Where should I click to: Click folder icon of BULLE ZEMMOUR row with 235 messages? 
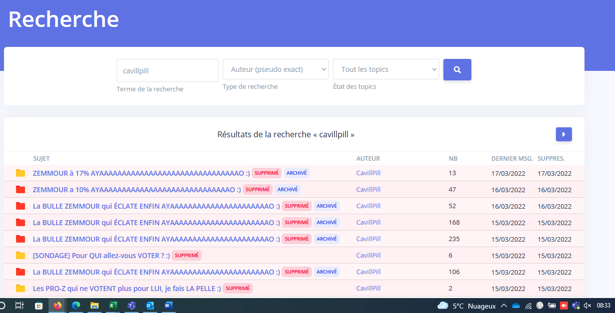[21, 239]
